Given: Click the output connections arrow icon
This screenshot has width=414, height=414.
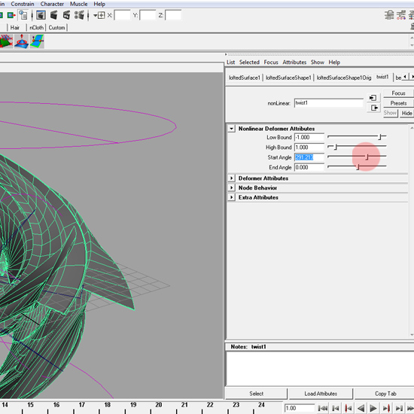Looking at the screenshot, I should pyautogui.click(x=11, y=15).
